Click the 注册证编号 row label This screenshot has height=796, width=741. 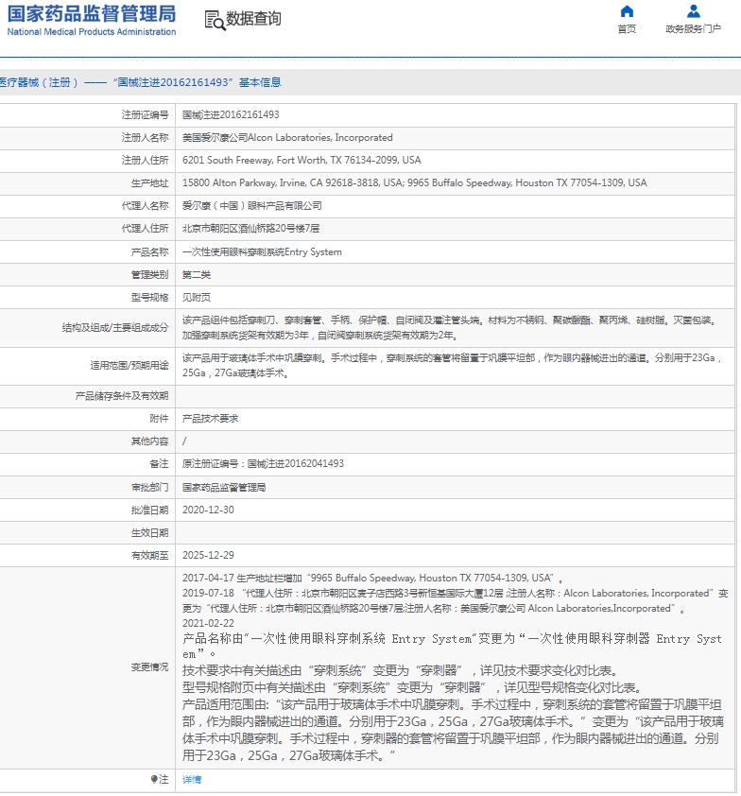(x=145, y=114)
